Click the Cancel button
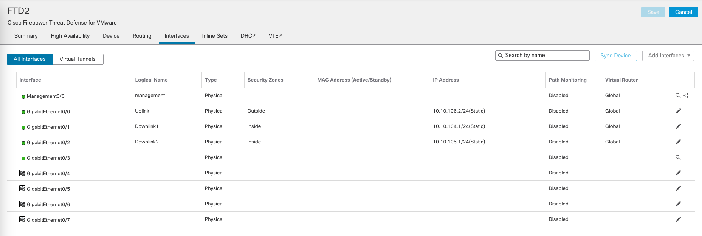Screen dimensions: 702x236 click(x=683, y=12)
